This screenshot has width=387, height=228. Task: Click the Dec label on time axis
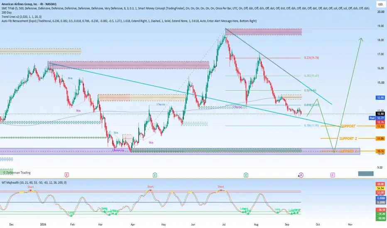click(11, 224)
